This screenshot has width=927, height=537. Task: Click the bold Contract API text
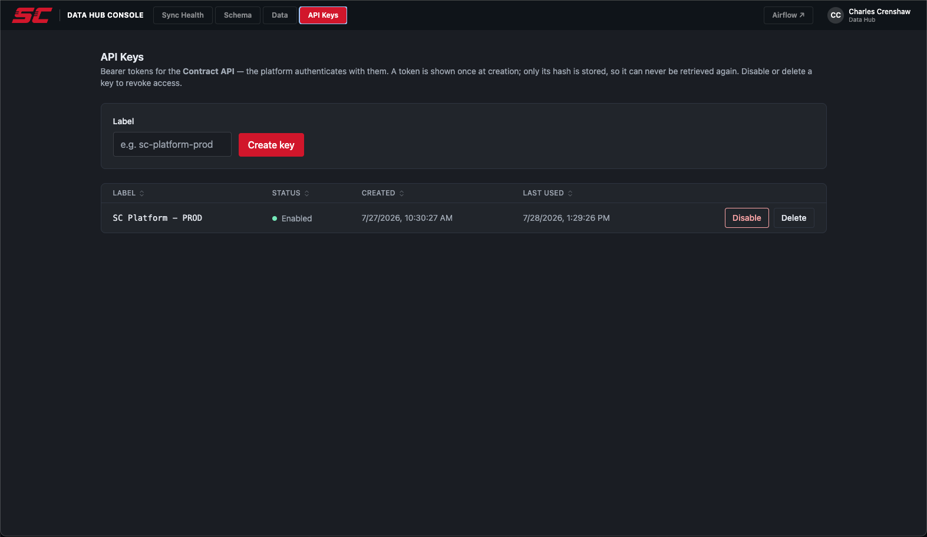click(x=209, y=71)
